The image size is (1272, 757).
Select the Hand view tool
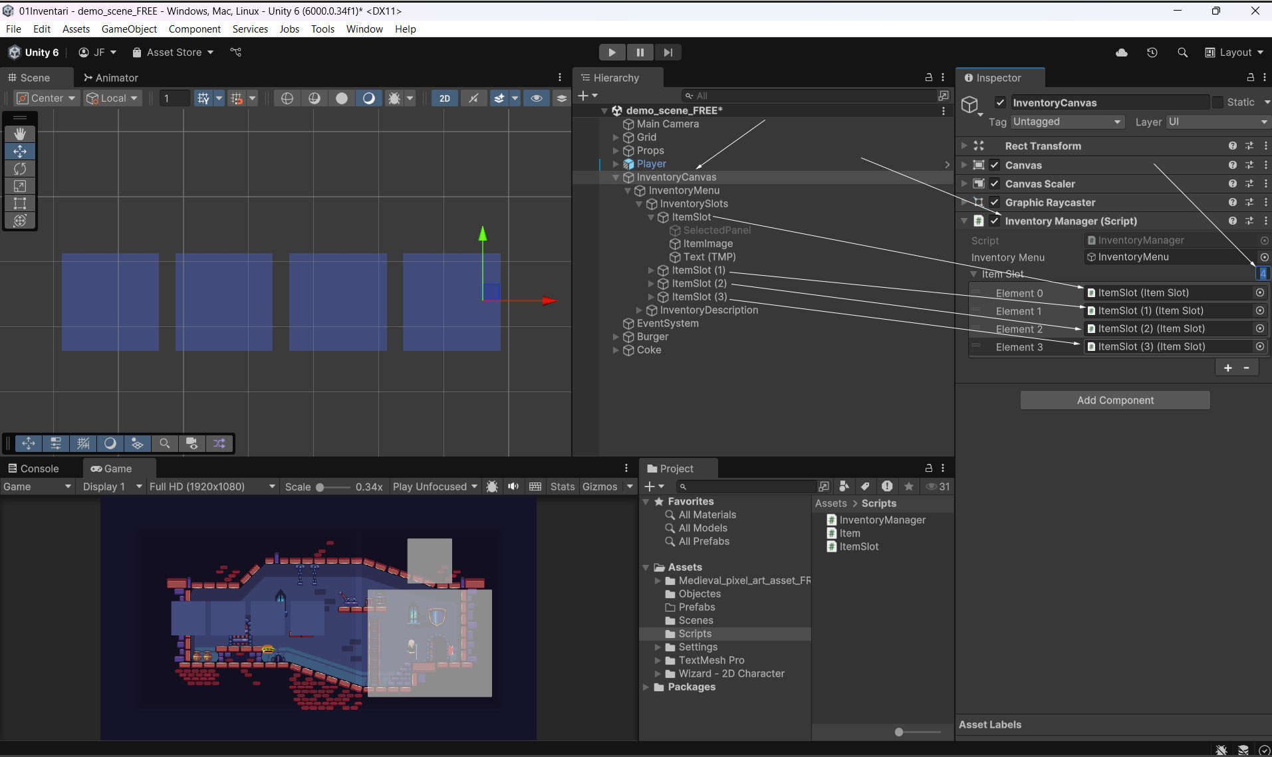20,134
